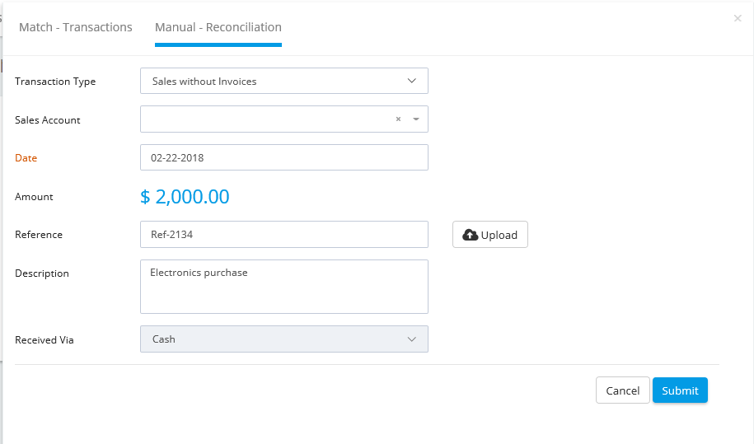Open the Received Via Cash dropdown
The width and height of the screenshot is (754, 444).
pyautogui.click(x=284, y=339)
